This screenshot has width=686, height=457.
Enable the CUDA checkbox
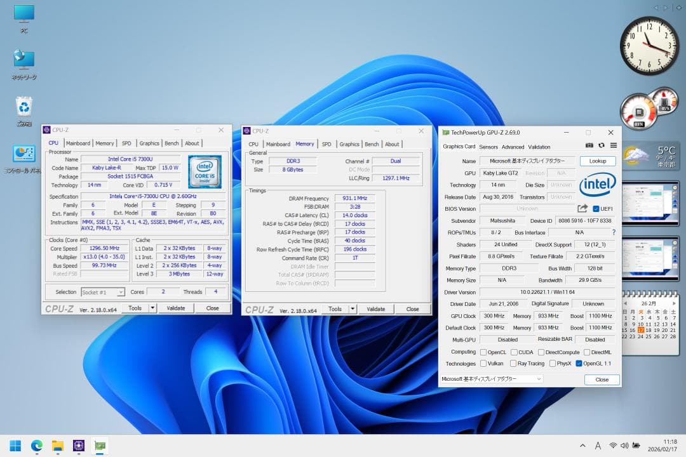click(x=514, y=352)
